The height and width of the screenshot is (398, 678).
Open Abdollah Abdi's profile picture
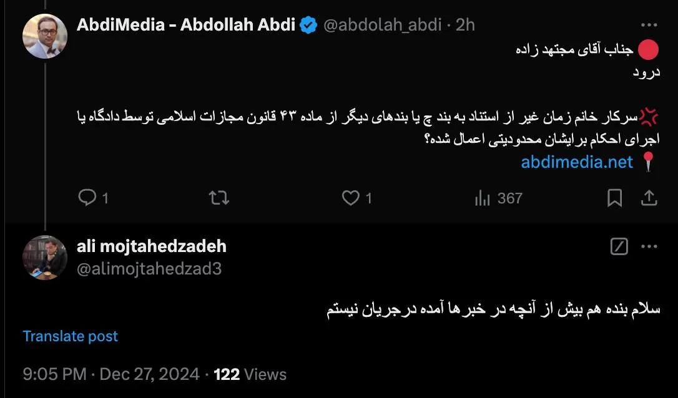[45, 36]
